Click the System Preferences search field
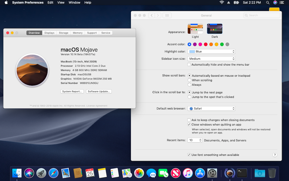289x181 pixels. pyautogui.click(x=262, y=15)
